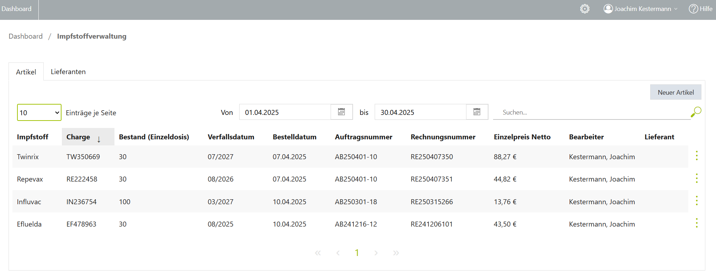Click the Impfstoffverwaltung breadcrumb title

(92, 36)
